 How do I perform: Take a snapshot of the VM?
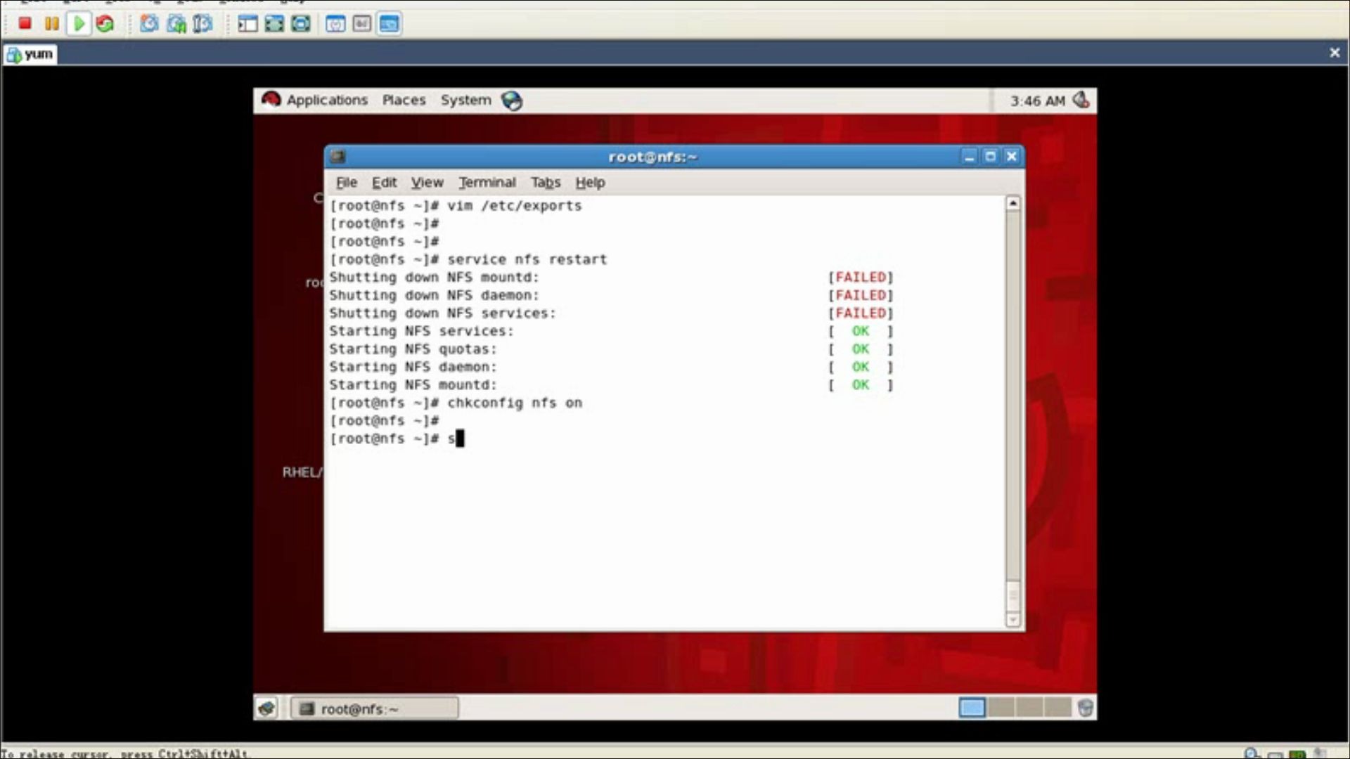(x=148, y=23)
